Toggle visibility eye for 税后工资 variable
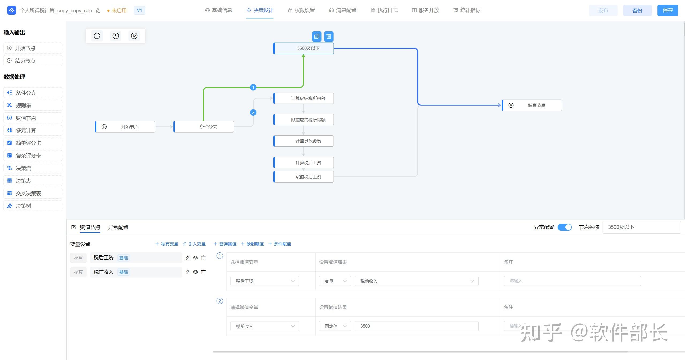 click(196, 258)
